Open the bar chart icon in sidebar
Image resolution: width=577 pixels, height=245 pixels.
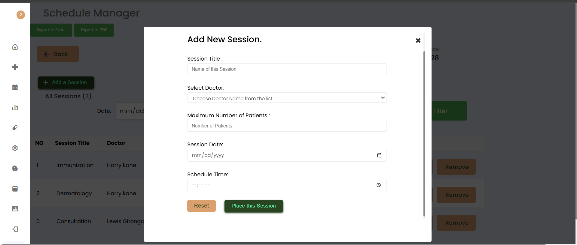point(15,108)
